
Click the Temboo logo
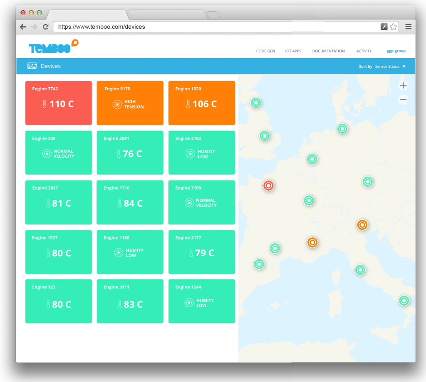tap(54, 47)
